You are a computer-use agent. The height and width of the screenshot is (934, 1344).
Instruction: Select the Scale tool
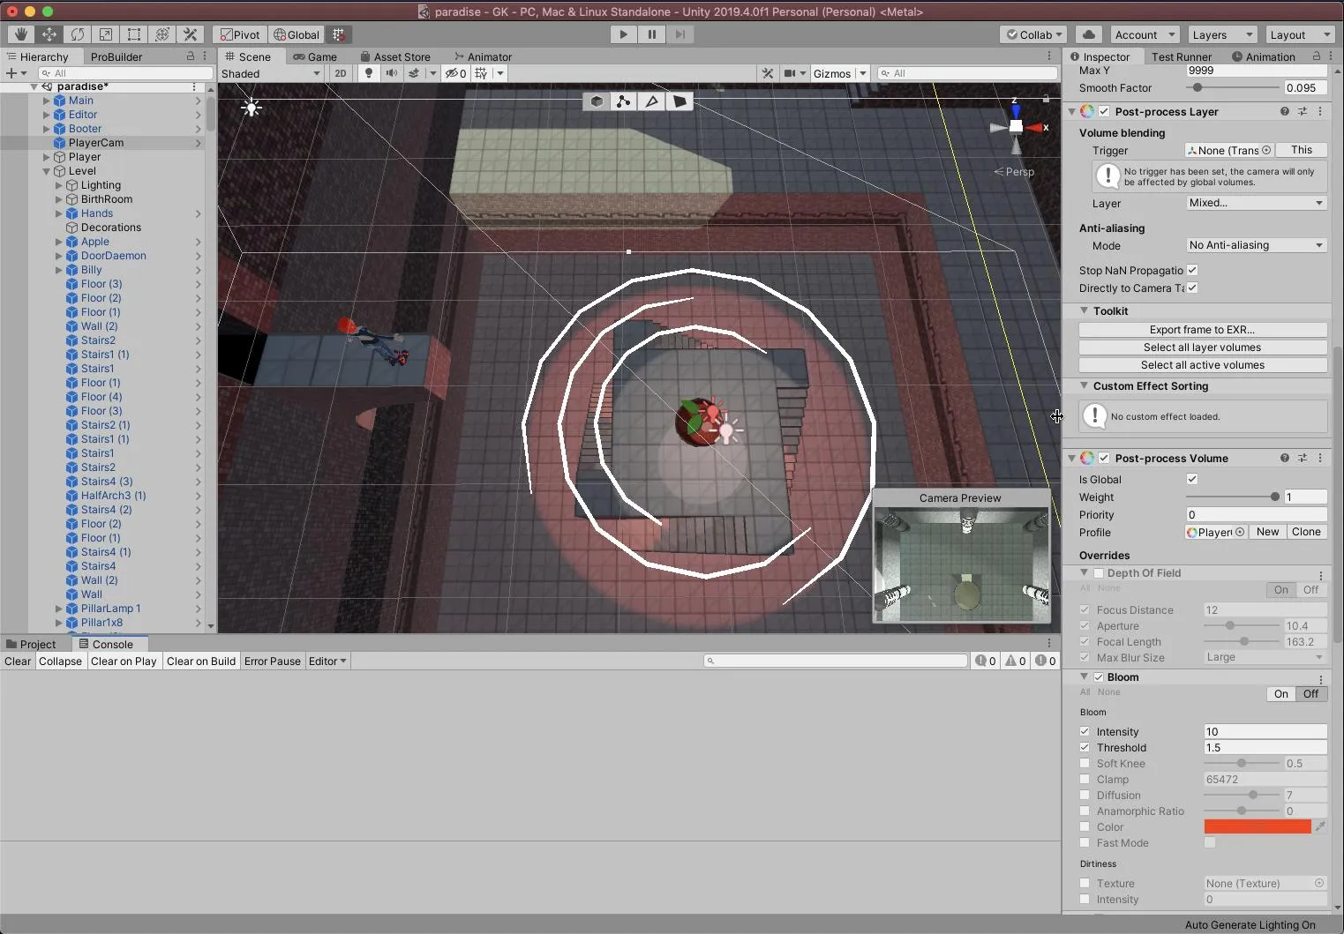pos(106,34)
